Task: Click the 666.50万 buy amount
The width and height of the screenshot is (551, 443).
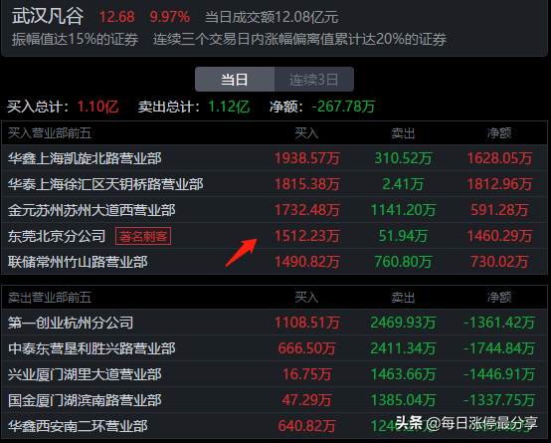Action: click(x=306, y=348)
